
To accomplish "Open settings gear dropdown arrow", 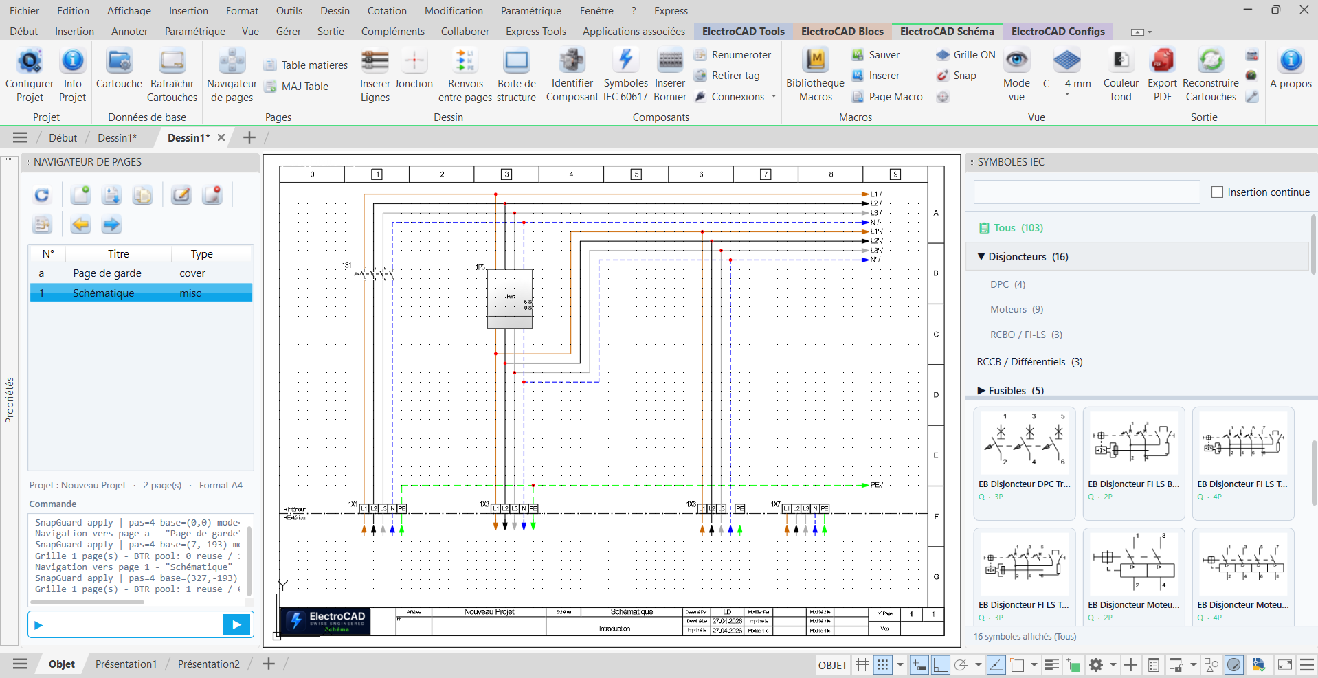I will pos(1113,665).
